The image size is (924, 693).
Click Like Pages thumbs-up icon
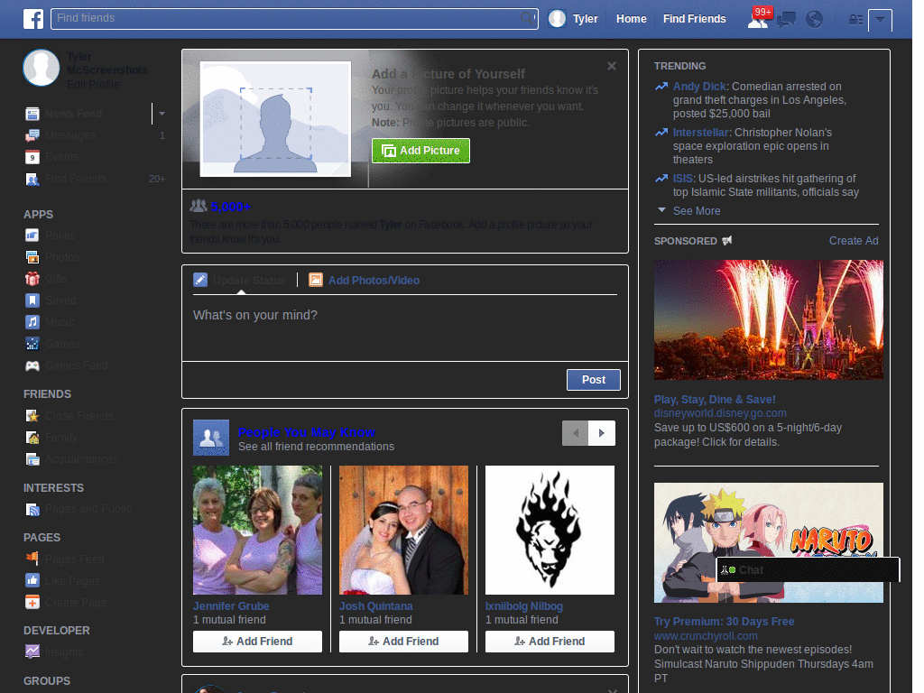tap(32, 580)
